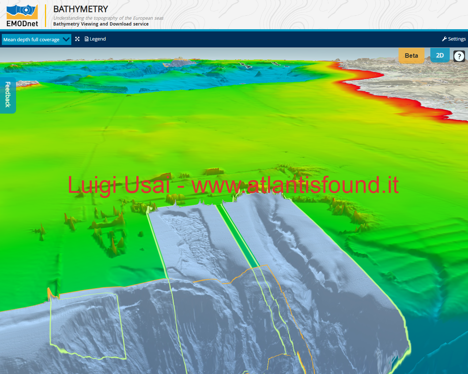Click the fullscreen expand arrows icon
The height and width of the screenshot is (374, 468).
pyautogui.click(x=78, y=39)
